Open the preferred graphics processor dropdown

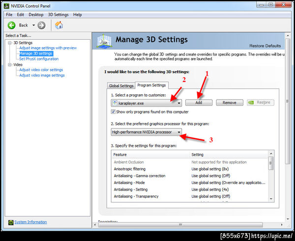click(147, 132)
